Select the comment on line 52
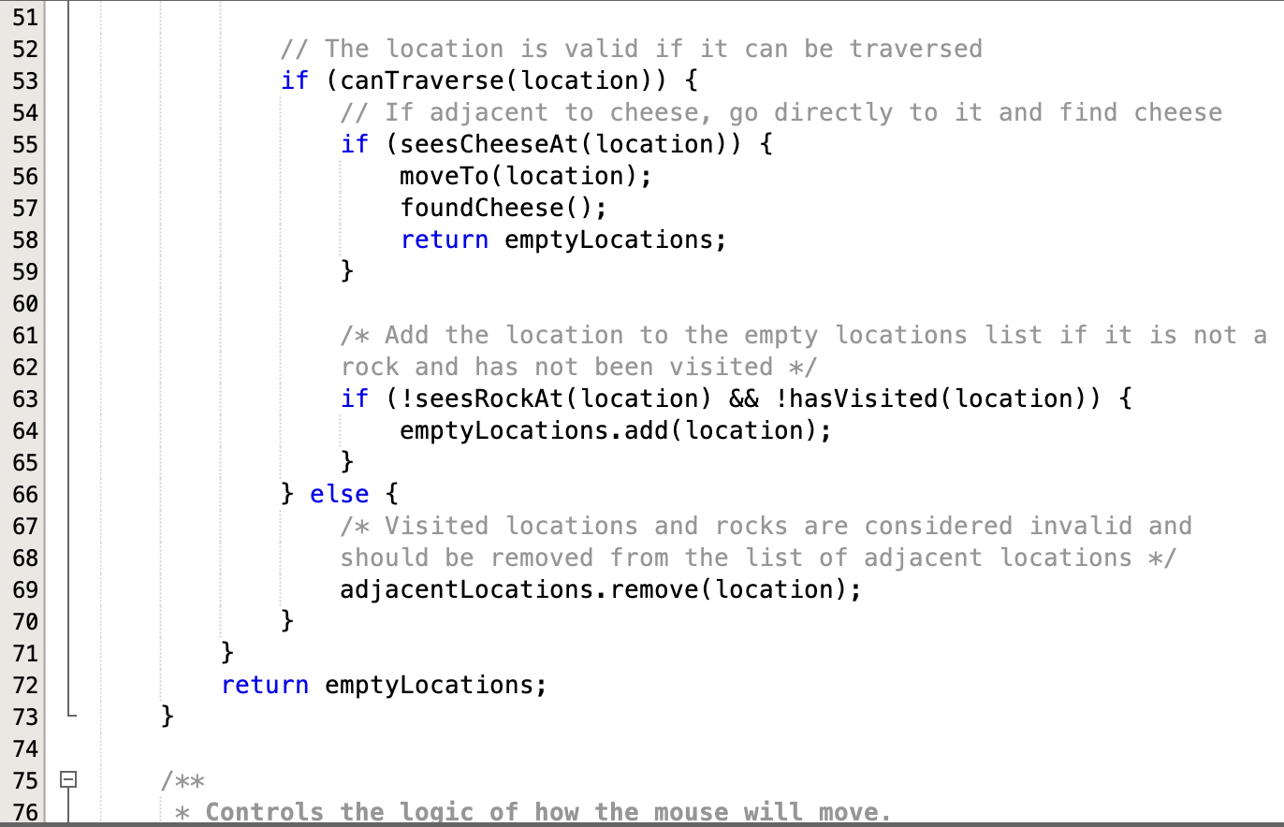Viewport: 1284px width, 827px height. (x=632, y=48)
